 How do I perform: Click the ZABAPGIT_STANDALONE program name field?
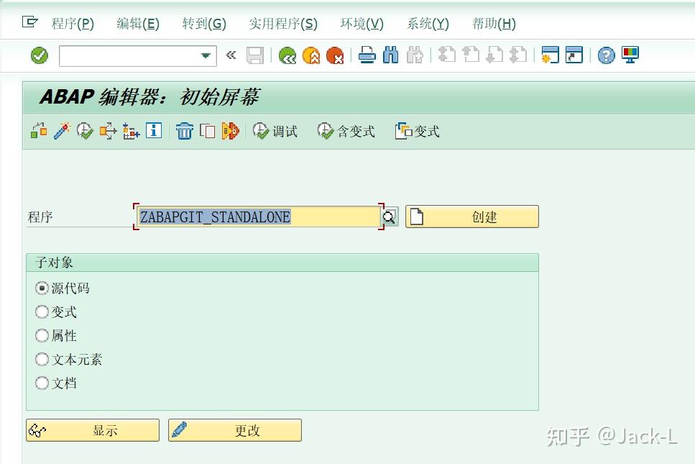pyautogui.click(x=258, y=217)
